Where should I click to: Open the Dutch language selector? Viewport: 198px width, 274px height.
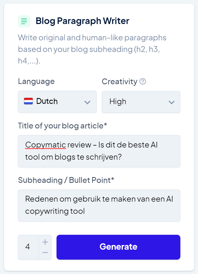[57, 102]
